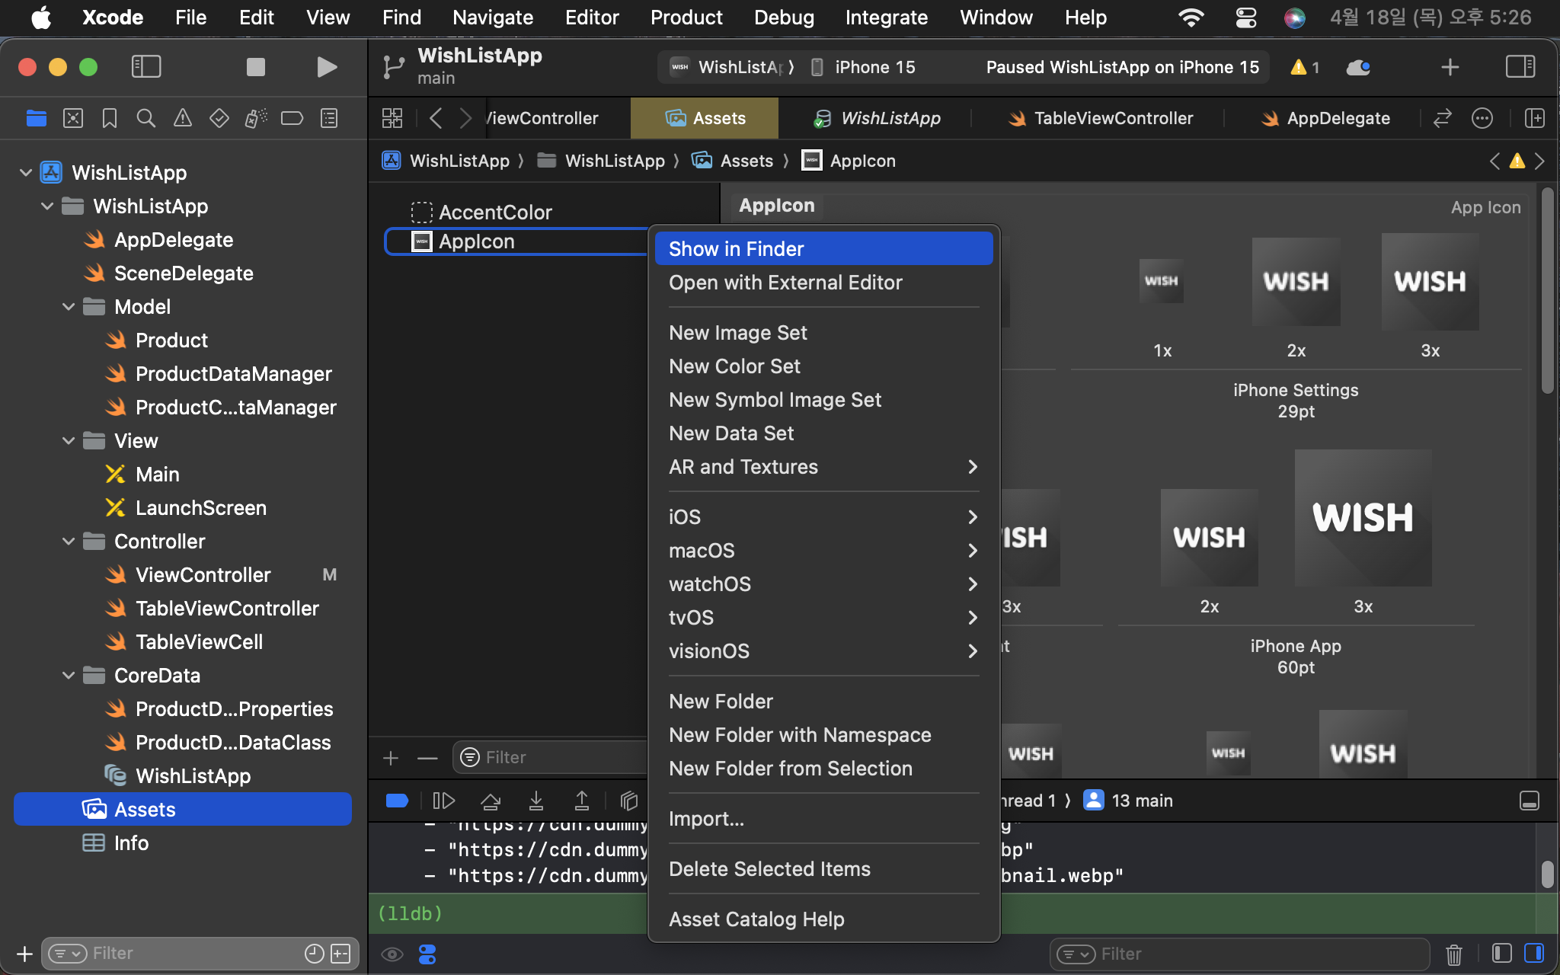Select the iPhone App 60pt 3x icon
Image resolution: width=1560 pixels, height=975 pixels.
[1363, 518]
